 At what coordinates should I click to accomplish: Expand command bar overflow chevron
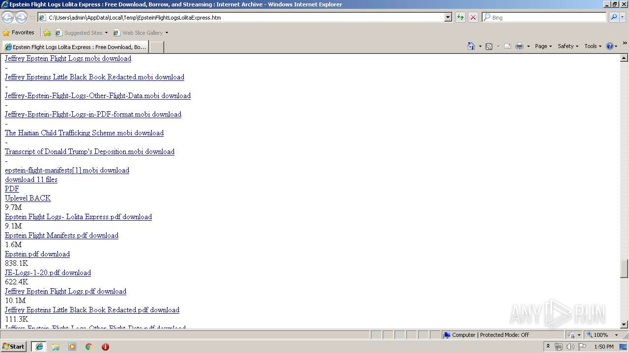click(x=625, y=43)
